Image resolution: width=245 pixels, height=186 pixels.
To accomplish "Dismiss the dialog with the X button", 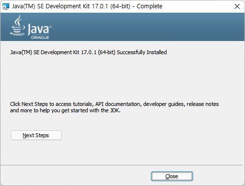I will click(237, 6).
